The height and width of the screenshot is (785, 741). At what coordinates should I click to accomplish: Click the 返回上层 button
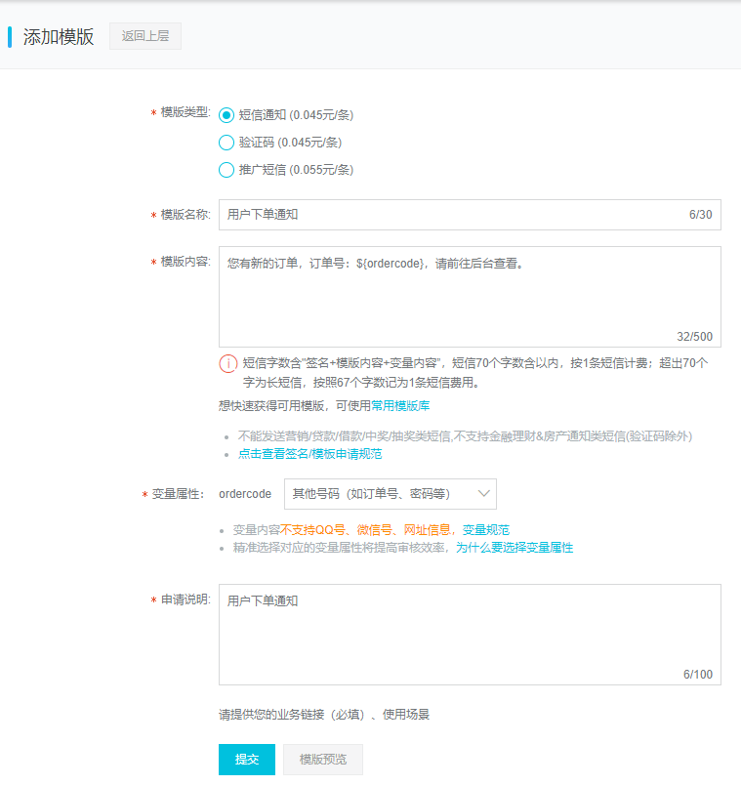coord(145,36)
